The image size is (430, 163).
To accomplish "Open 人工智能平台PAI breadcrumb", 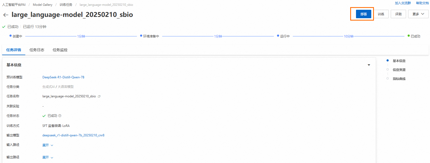I will [x=14, y=5].
